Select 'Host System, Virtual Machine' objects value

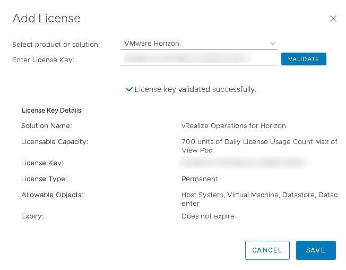click(259, 199)
